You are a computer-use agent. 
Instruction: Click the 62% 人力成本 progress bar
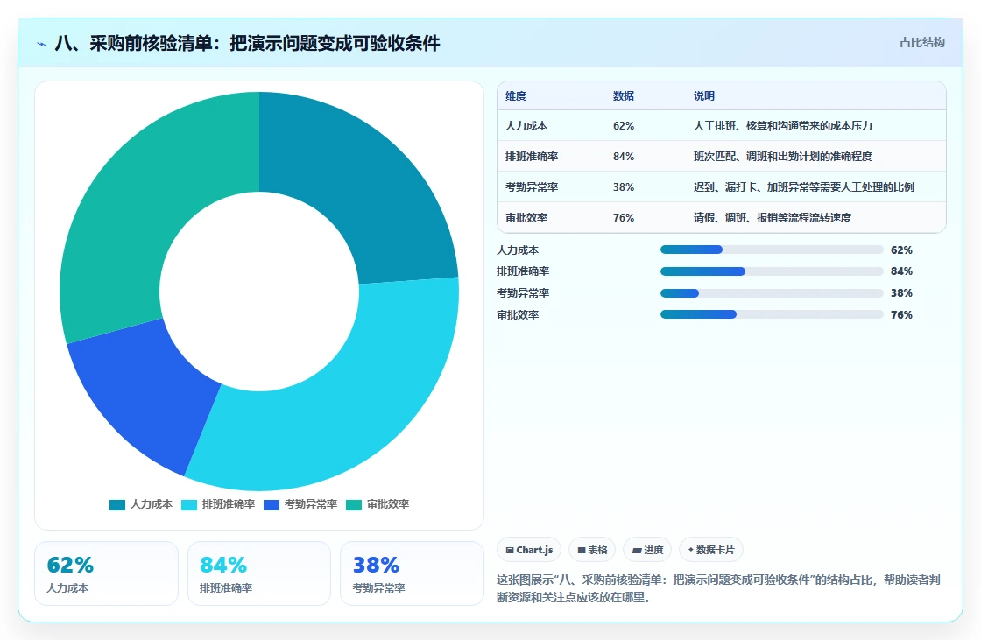click(772, 250)
